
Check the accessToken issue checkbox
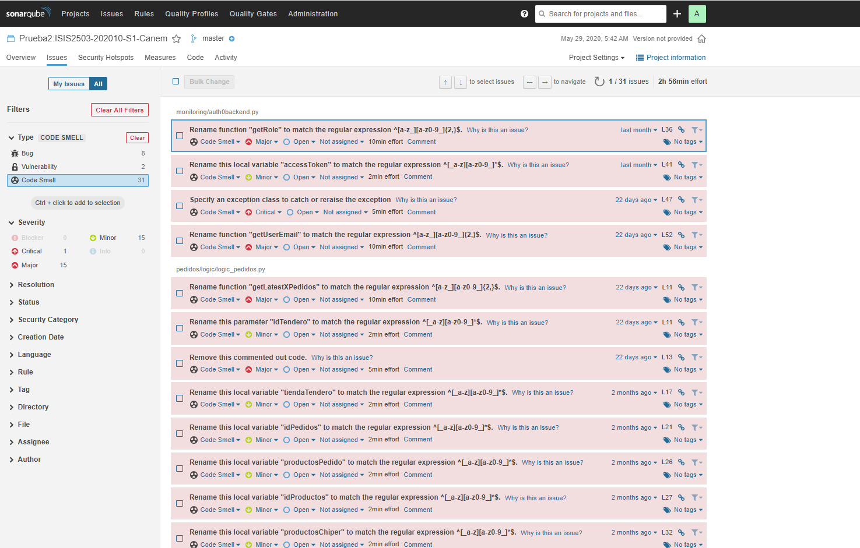pos(180,171)
